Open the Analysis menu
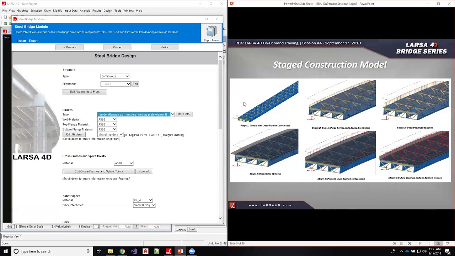Image resolution: width=455 pixels, height=256 pixels. [x=85, y=11]
